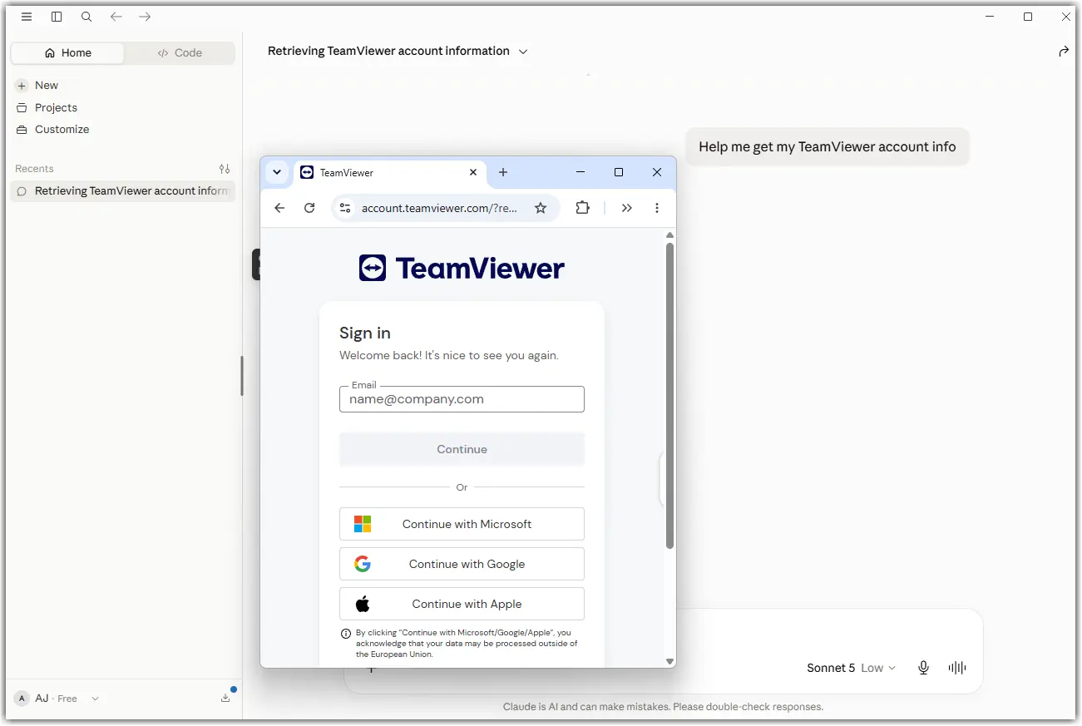This screenshot has height=726, width=1082.
Task: Minimize the browser window
Action: (581, 172)
